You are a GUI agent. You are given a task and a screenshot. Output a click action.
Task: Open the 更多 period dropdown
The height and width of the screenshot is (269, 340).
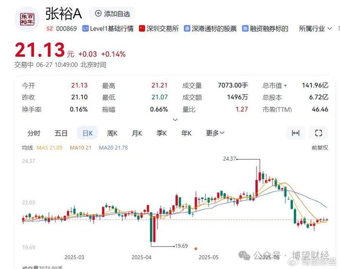pyautogui.click(x=215, y=133)
